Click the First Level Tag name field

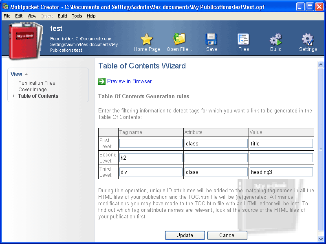(151, 143)
